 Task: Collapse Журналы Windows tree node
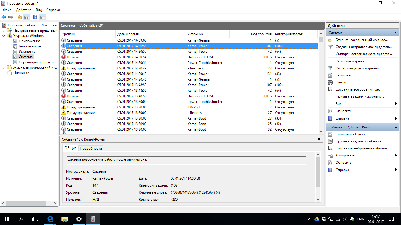click(4, 36)
